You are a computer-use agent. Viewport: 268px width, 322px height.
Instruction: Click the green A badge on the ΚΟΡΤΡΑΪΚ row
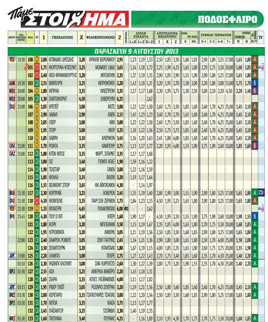coord(255,193)
